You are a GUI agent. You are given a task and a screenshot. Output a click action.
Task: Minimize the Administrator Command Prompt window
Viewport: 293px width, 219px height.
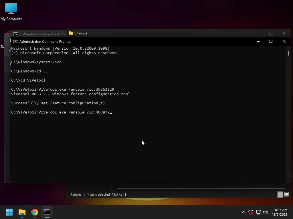click(258, 42)
